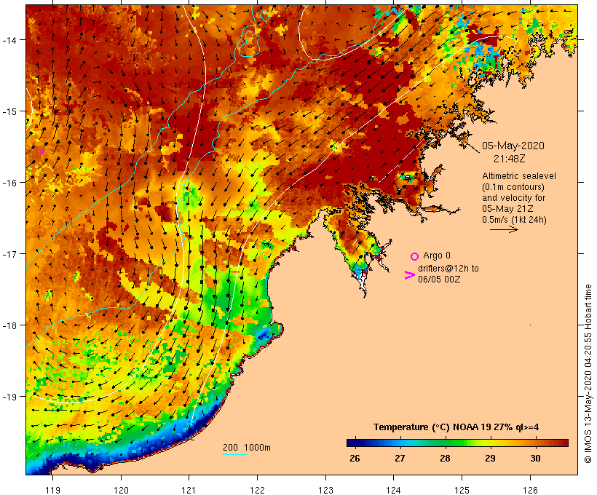This screenshot has width=597, height=495.
Task: Click the longitude axis label 122
Action: pyautogui.click(x=258, y=490)
